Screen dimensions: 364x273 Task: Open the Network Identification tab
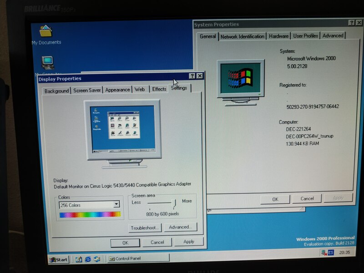coord(242,37)
